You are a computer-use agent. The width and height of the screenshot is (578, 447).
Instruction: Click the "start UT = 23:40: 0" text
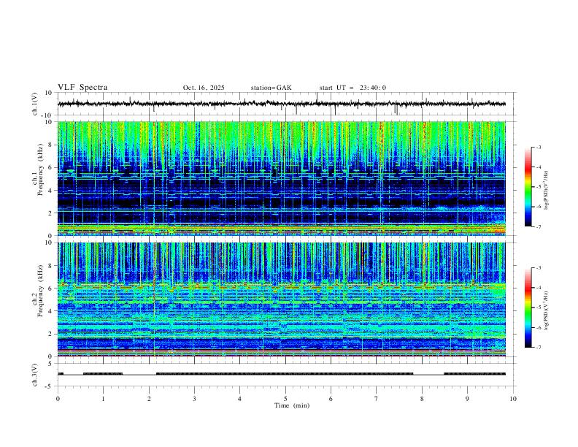352,88
